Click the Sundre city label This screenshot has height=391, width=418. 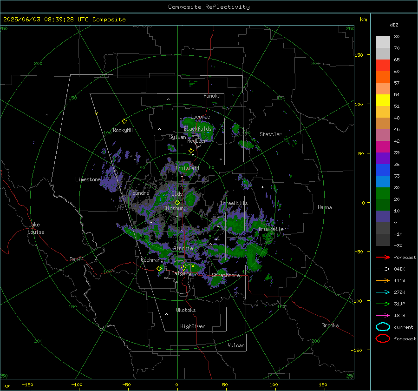pos(141,192)
